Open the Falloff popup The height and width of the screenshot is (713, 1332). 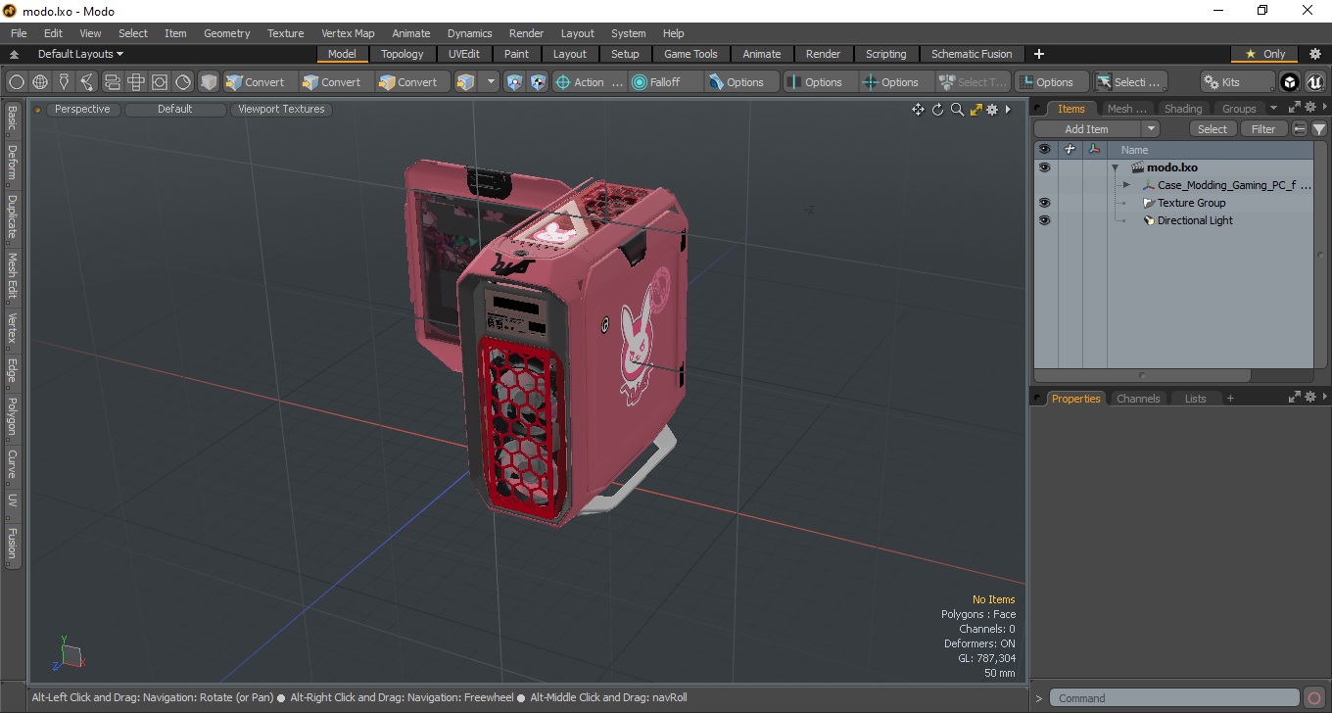pos(666,82)
